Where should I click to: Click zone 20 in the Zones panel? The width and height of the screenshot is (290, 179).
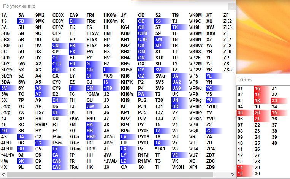[257, 113]
